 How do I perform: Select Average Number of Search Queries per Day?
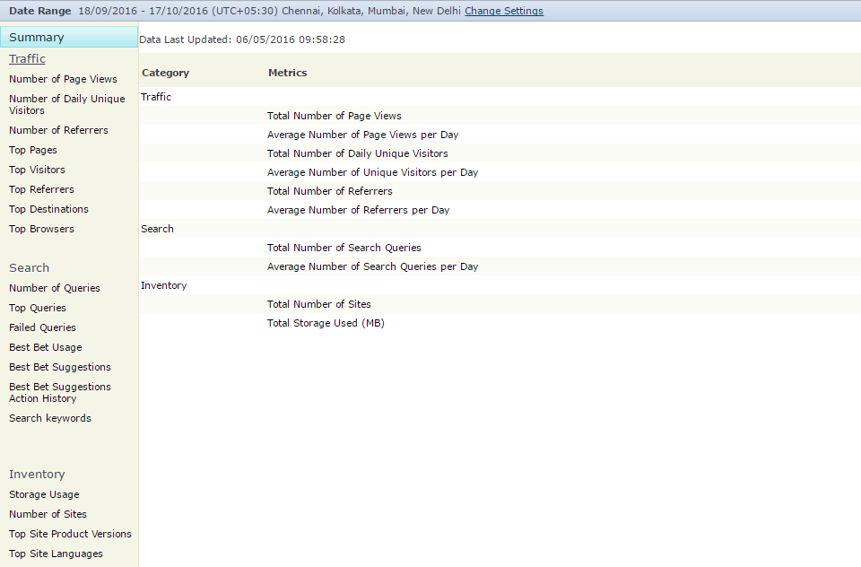(x=373, y=266)
